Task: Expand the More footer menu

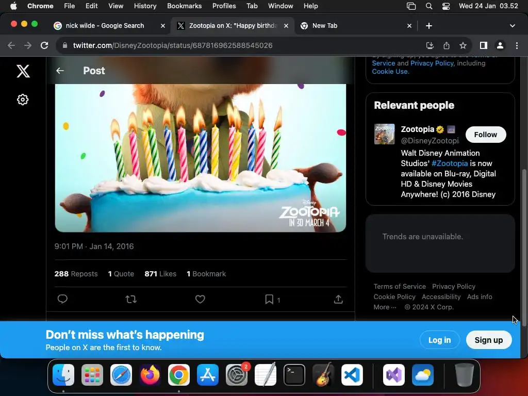Action: pyautogui.click(x=385, y=307)
